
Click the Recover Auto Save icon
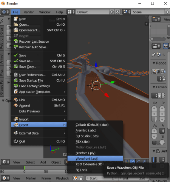16,47
